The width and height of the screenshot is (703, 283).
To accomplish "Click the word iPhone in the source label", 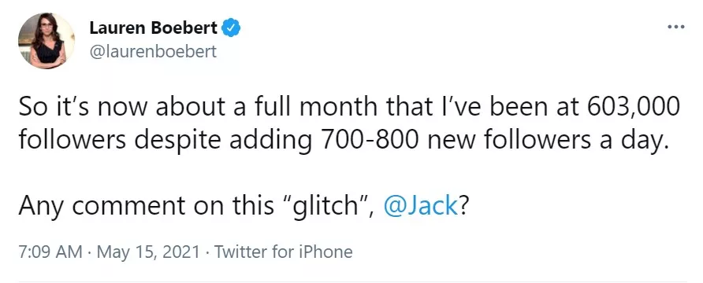I will tap(324, 252).
